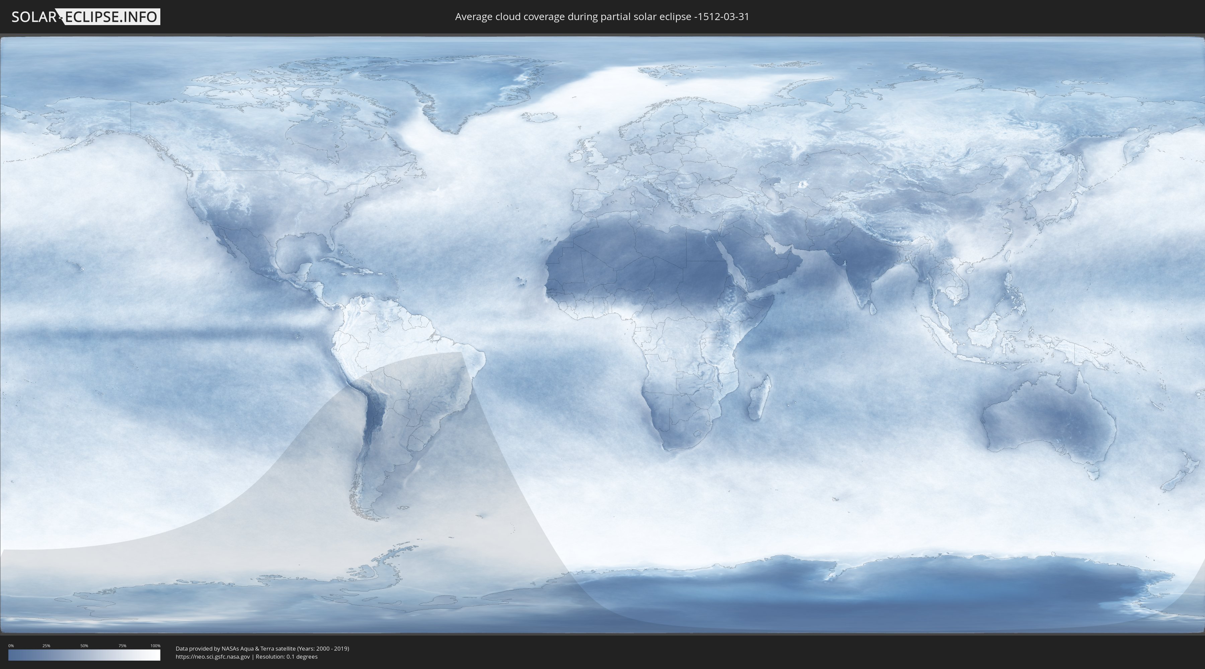This screenshot has width=1205, height=669.
Task: Click the neo.sci.gsfc.nasa.gov URL text
Action: 212,656
